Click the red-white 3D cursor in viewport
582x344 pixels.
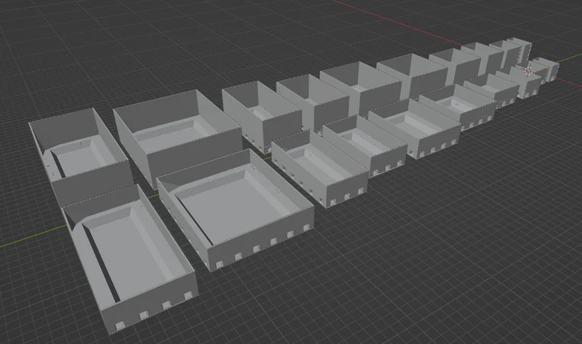pos(529,71)
